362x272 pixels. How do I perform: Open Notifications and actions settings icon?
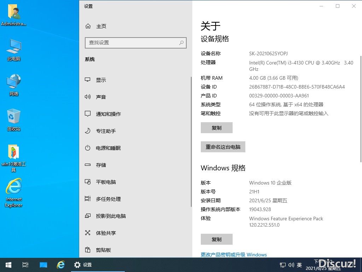click(x=88, y=114)
